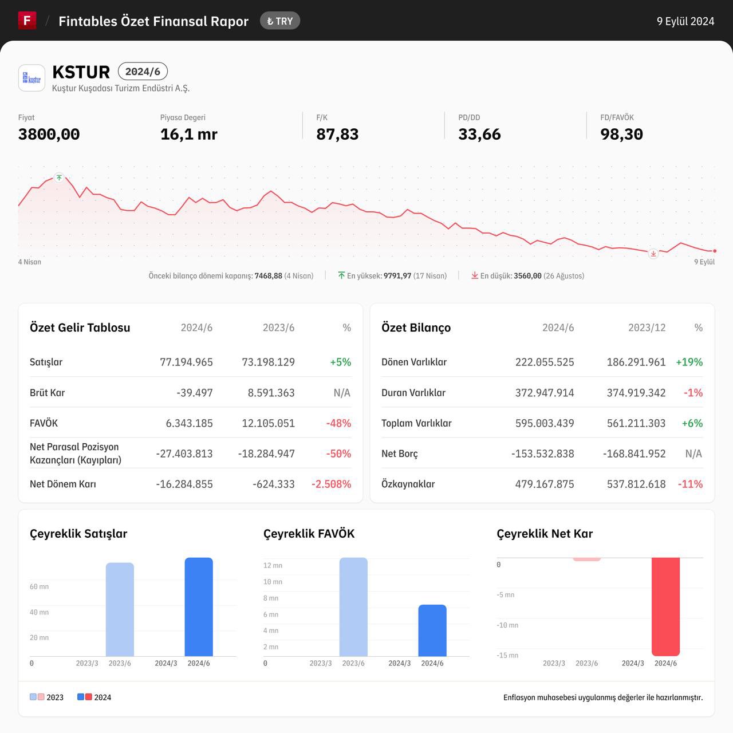Click the dark blue 2024 legend swatch
Image resolution: width=733 pixels, height=733 pixels.
(x=81, y=697)
